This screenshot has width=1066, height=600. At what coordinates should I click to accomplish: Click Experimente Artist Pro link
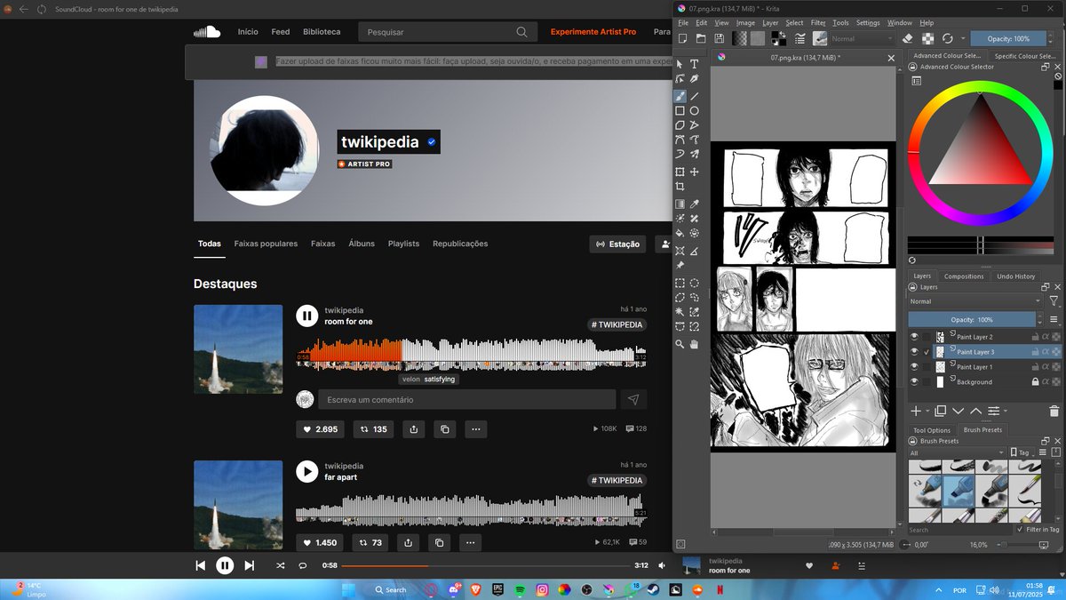[x=593, y=32]
